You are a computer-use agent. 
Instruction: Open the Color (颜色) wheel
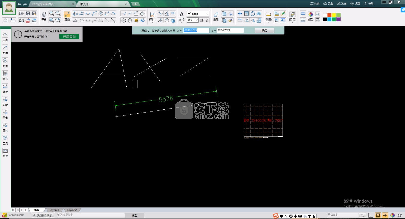tap(311, 16)
